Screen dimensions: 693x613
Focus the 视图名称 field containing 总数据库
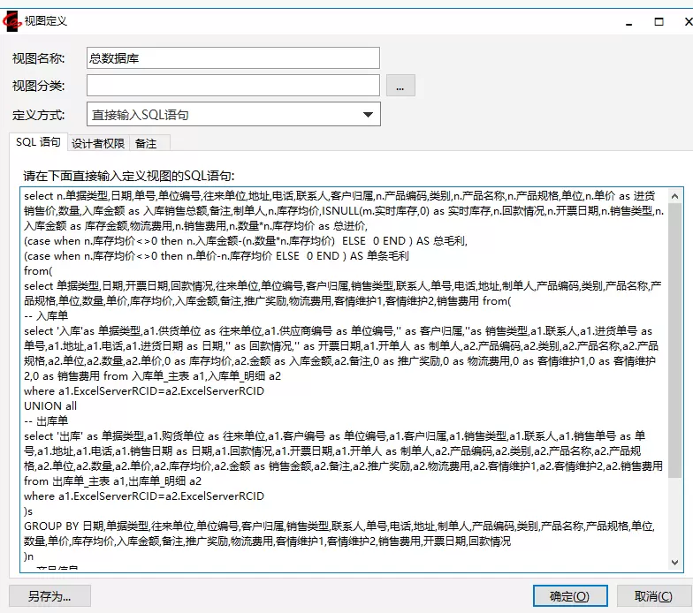coord(233,58)
